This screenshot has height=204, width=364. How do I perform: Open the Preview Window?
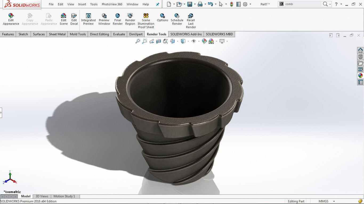pyautogui.click(x=104, y=19)
